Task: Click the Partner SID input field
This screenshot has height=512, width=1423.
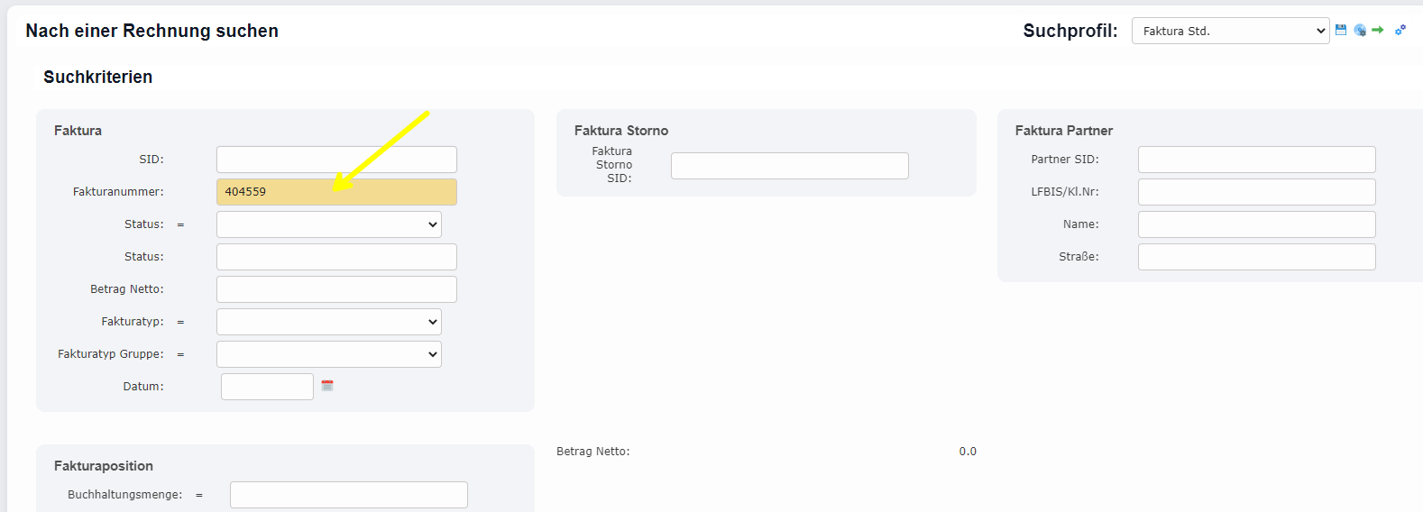Action: (x=1256, y=160)
